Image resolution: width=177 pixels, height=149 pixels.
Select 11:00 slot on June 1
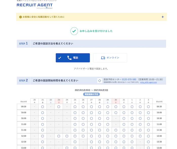[x=132, y=124]
